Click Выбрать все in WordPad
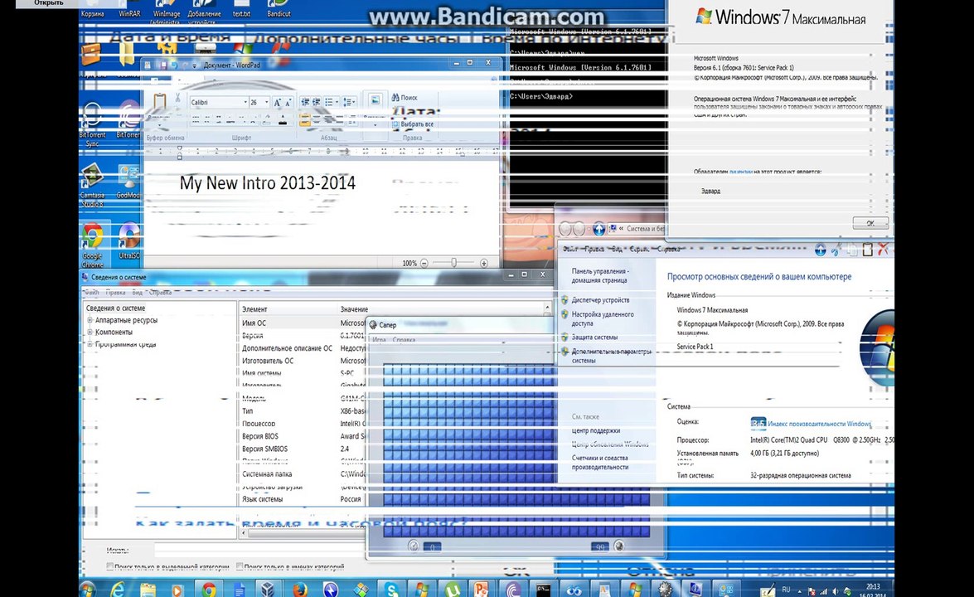Image resolution: width=974 pixels, height=597 pixels. pyautogui.click(x=413, y=124)
